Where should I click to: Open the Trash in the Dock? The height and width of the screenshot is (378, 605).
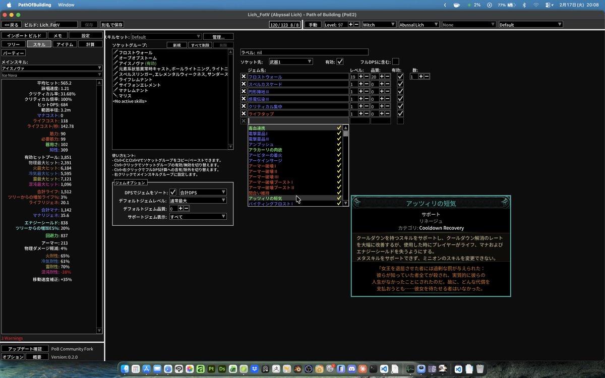(x=480, y=369)
